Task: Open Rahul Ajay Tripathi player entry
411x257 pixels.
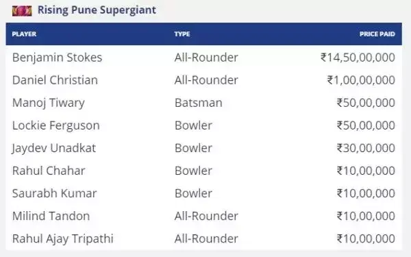Action: (63, 238)
